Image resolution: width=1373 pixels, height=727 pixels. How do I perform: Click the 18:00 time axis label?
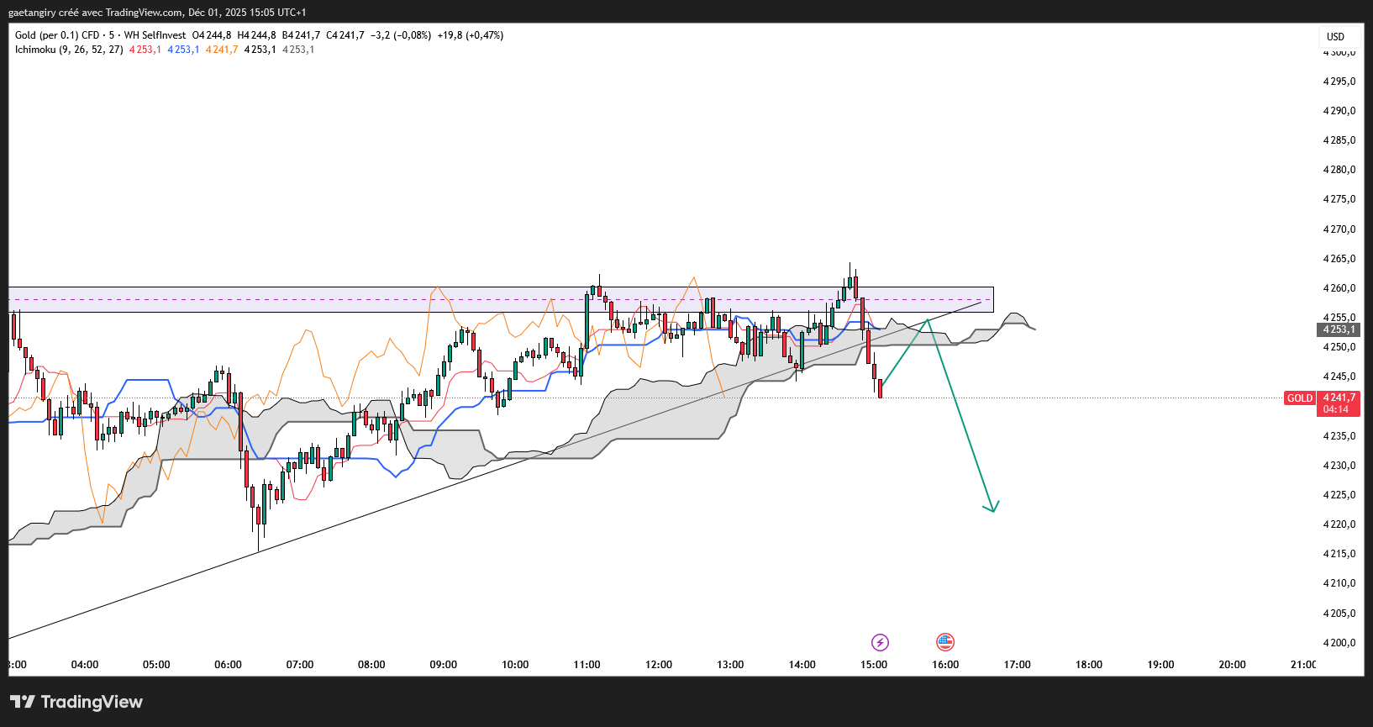pyautogui.click(x=1089, y=665)
